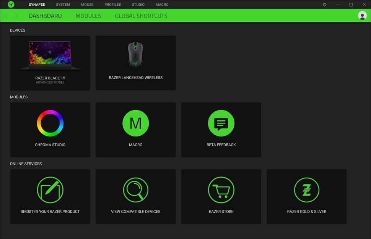
Task: Click the forward navigation chevron
Action: [x=16, y=16]
